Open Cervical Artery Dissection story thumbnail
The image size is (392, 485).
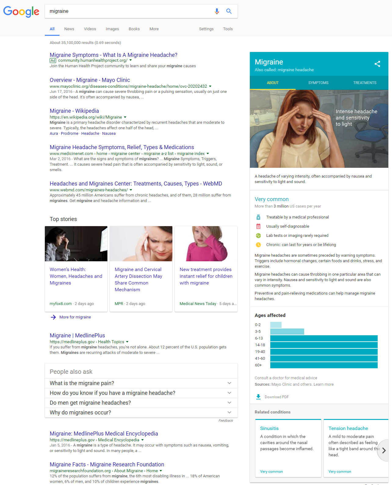pyautogui.click(x=141, y=244)
